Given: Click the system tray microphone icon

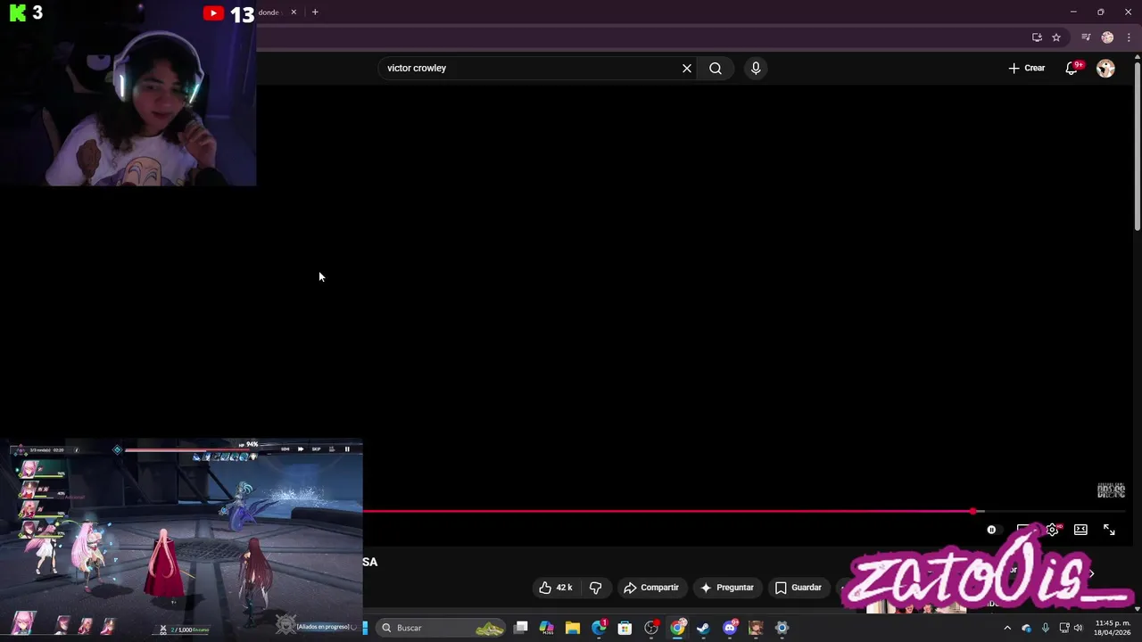Looking at the screenshot, I should [x=1046, y=628].
